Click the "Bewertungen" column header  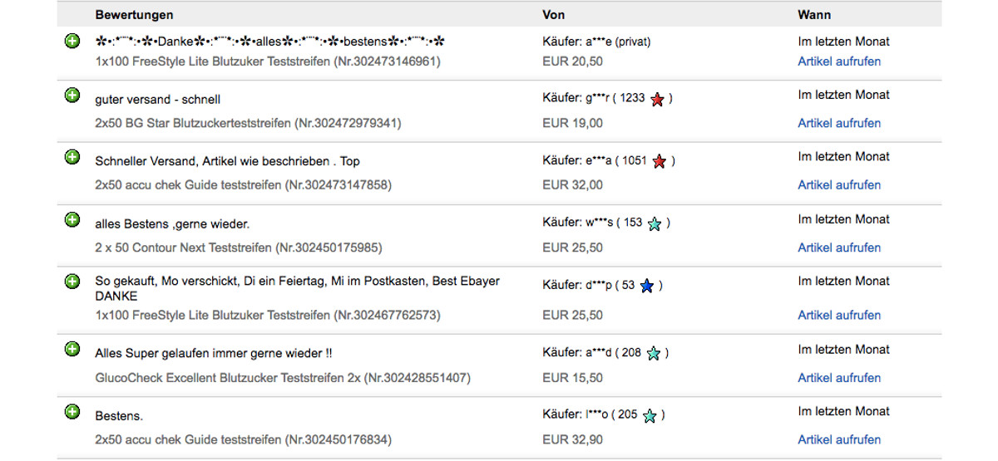click(134, 15)
